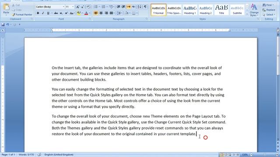Open Customize Quick Access Toolbar arrow
Viewport: 280px width, 157px height.
19,24
